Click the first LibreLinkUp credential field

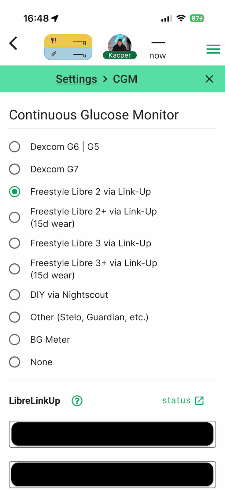tap(112, 434)
